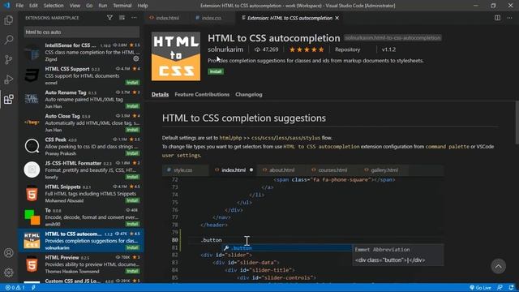Open the Source Control view
This screenshot has width=519, height=292.
coord(9,59)
